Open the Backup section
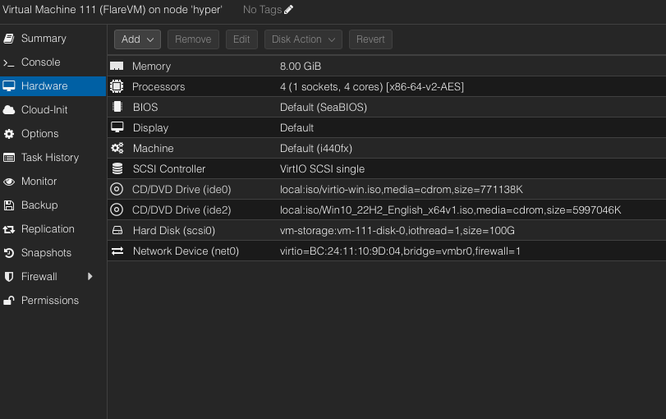666x419 pixels. click(x=39, y=205)
